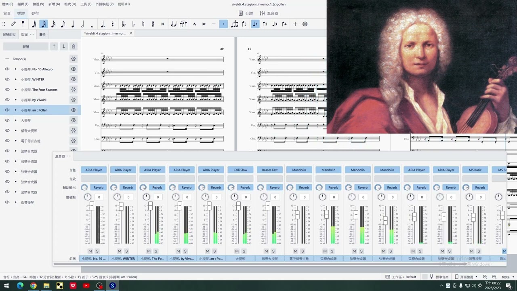
Task: Add a slur to selection
Action: point(183,24)
